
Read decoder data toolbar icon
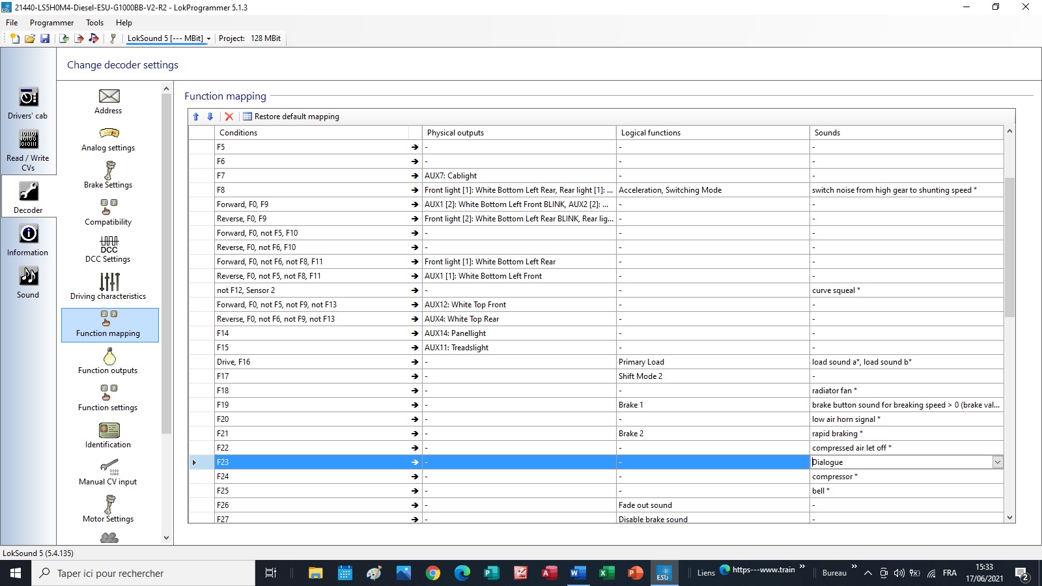(x=64, y=38)
